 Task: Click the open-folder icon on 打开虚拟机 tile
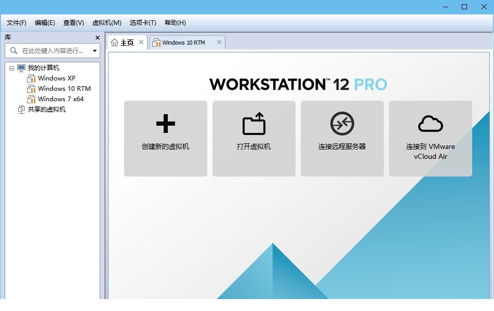(x=254, y=124)
